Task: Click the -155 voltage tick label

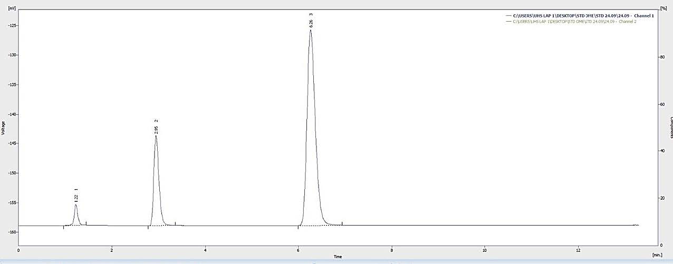Action: tap(11, 202)
